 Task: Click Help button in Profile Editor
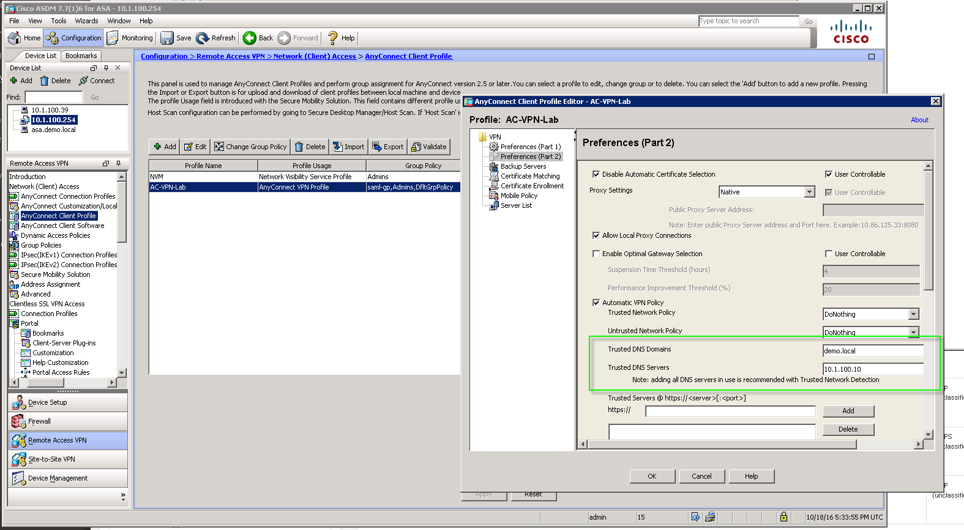point(751,476)
